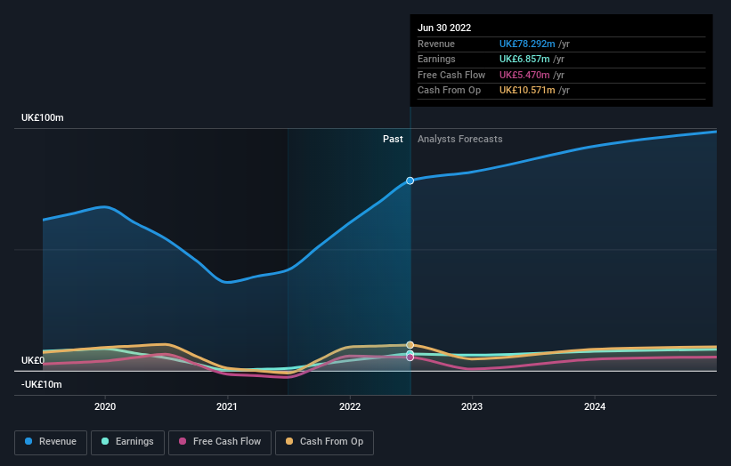Click the Revenue row label in tooltip
The image size is (731, 466).
coord(436,44)
